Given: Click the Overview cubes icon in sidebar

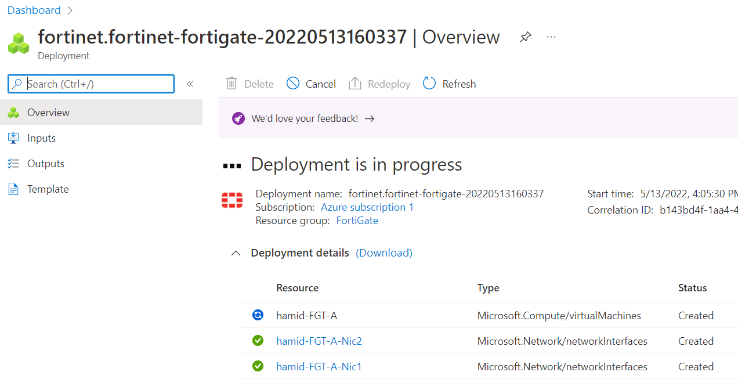Looking at the screenshot, I should (x=13, y=113).
